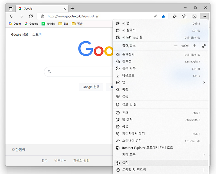Select the Google tab
The image size is (216, 174).
[x=42, y=9]
